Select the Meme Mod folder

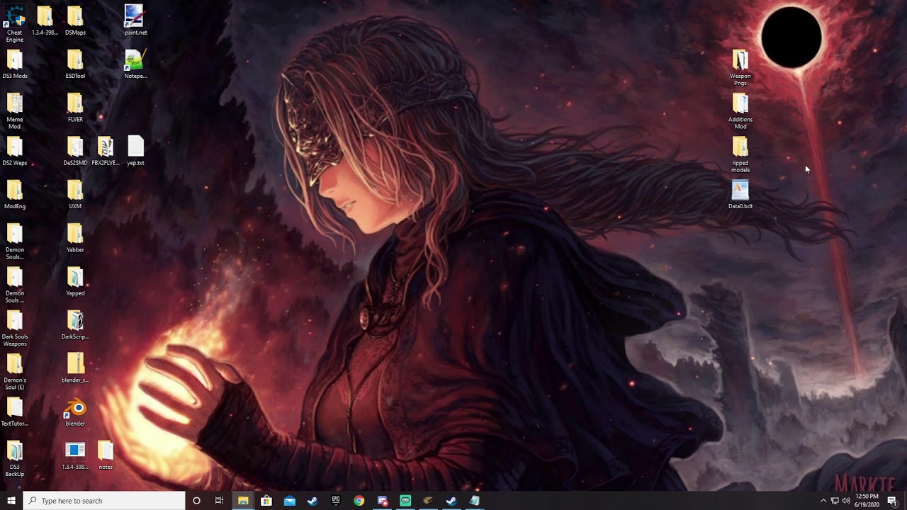(15, 111)
